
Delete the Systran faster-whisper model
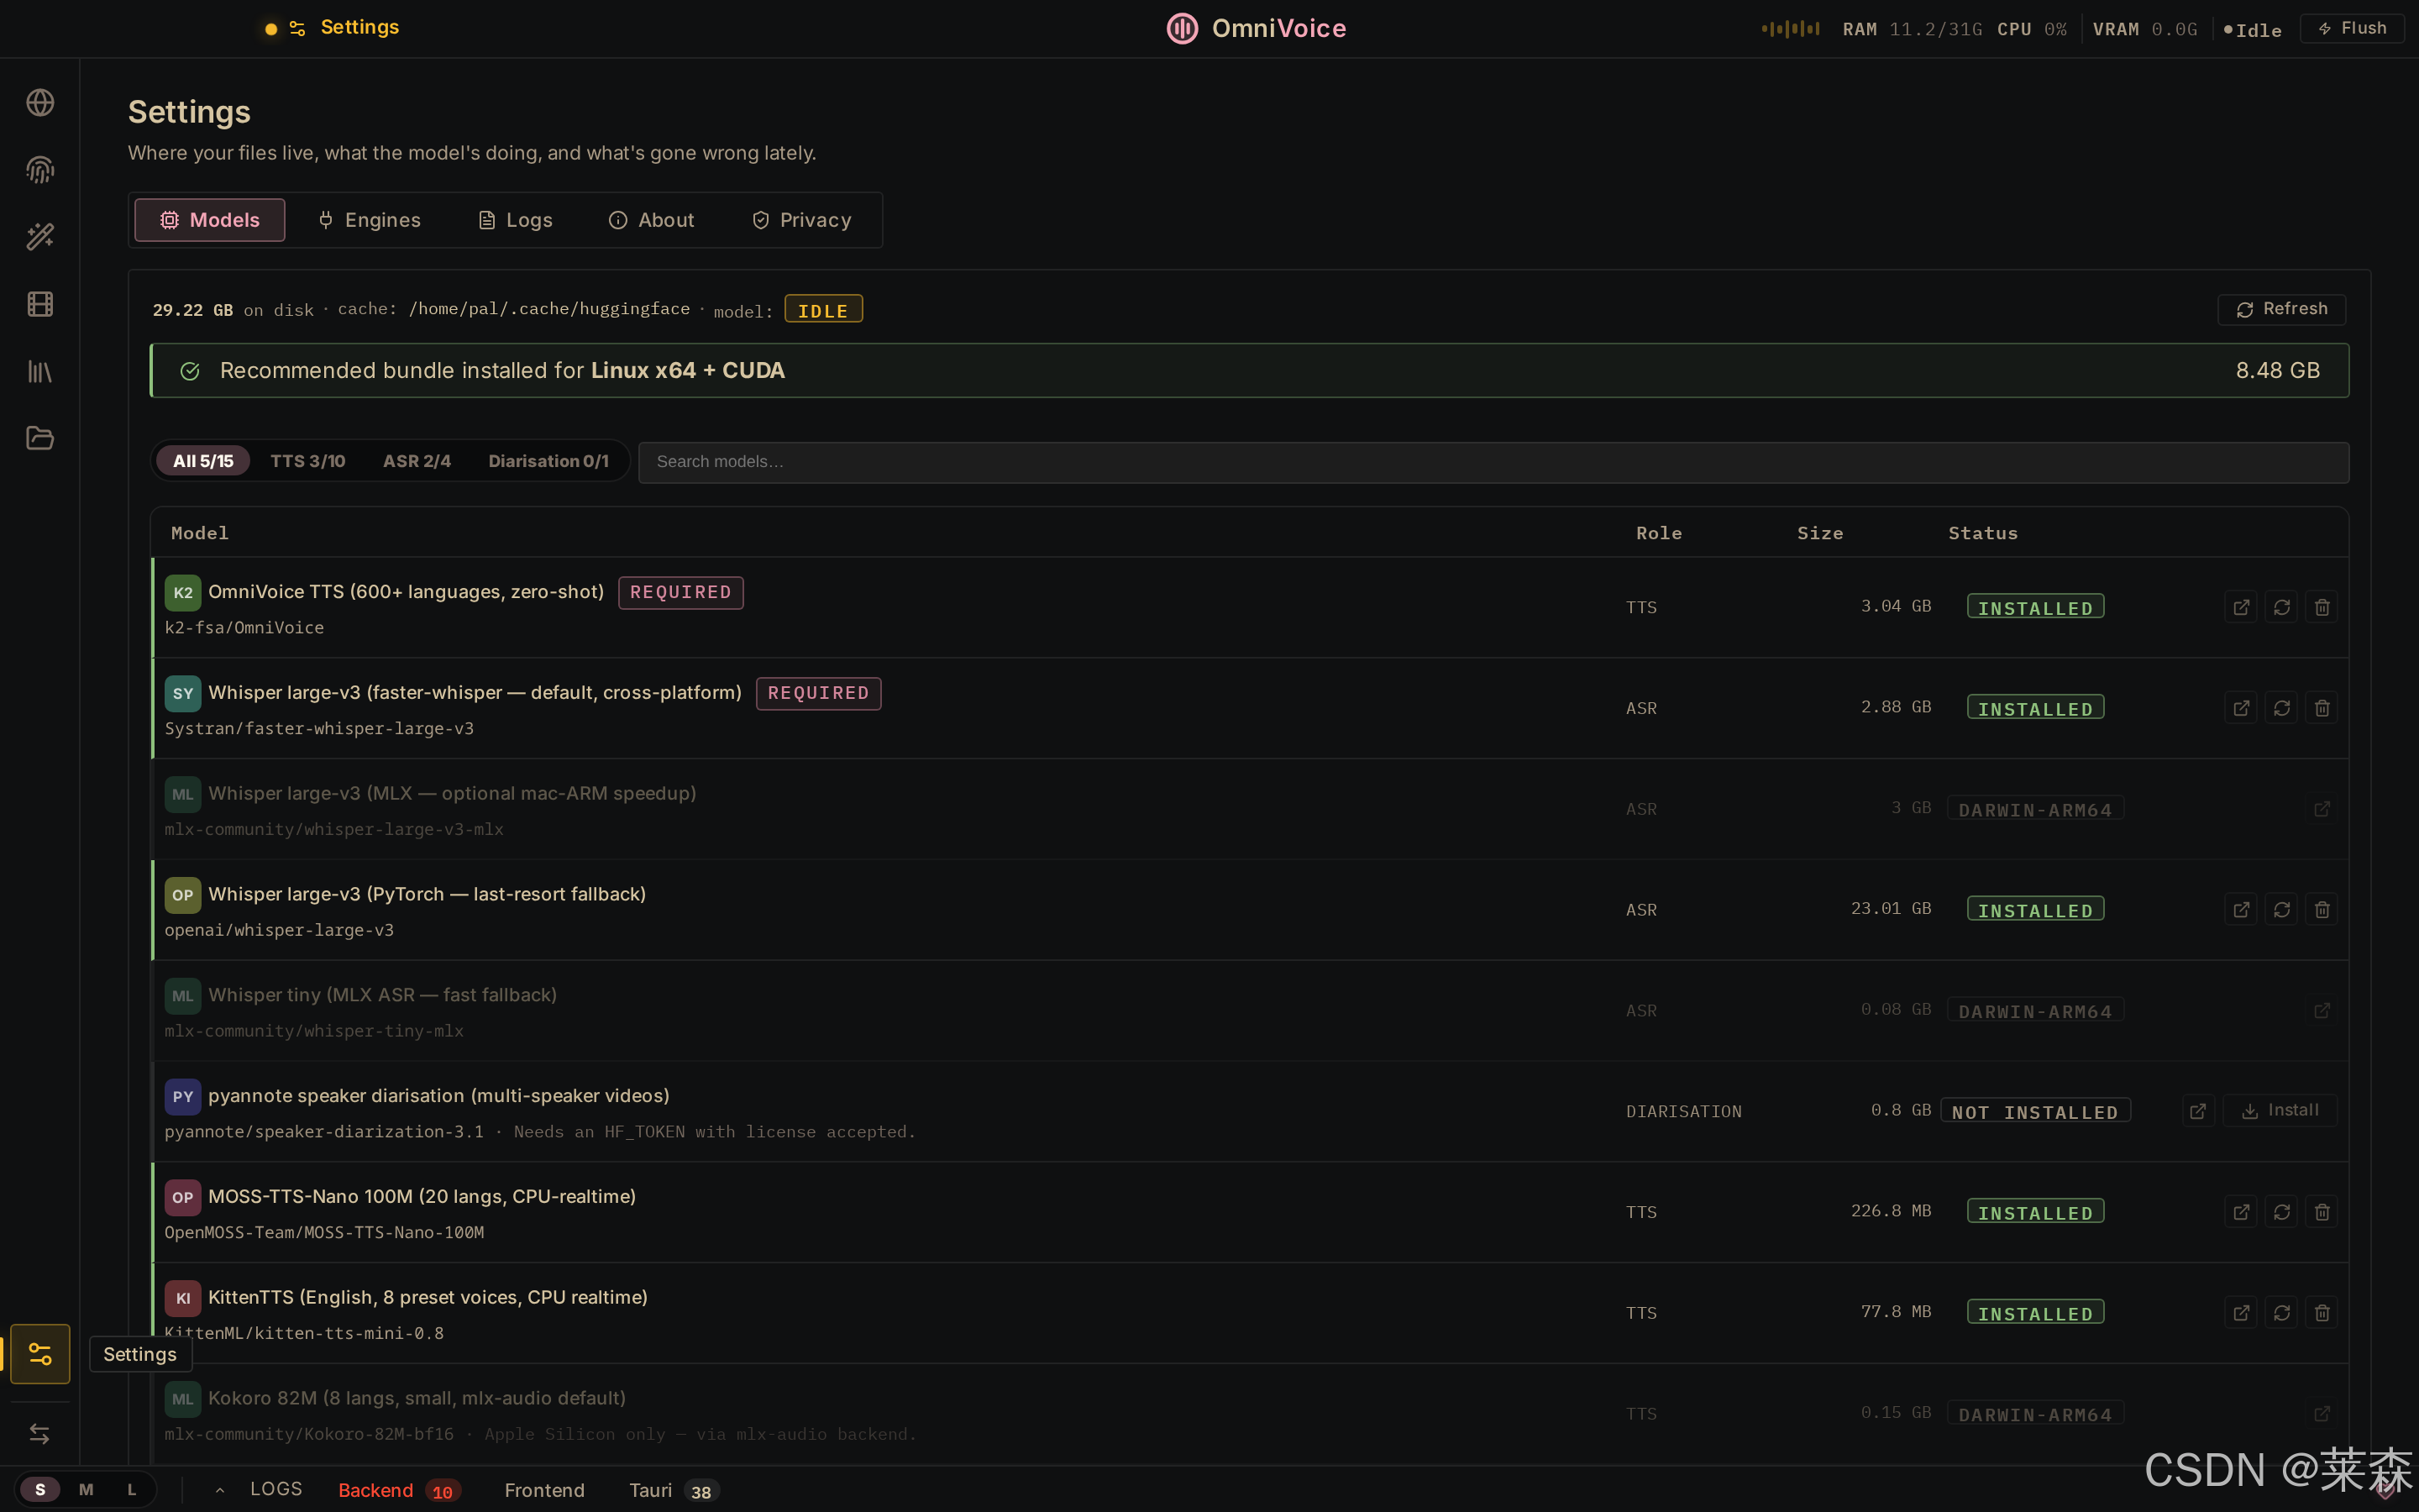[2322, 708]
